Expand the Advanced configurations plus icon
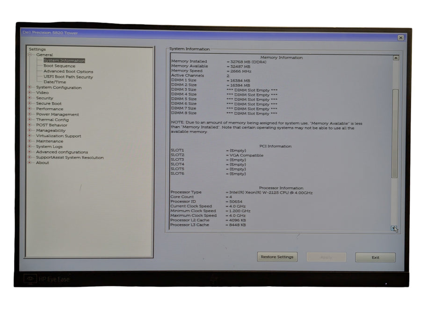The image size is (435, 327). pyautogui.click(x=29, y=152)
